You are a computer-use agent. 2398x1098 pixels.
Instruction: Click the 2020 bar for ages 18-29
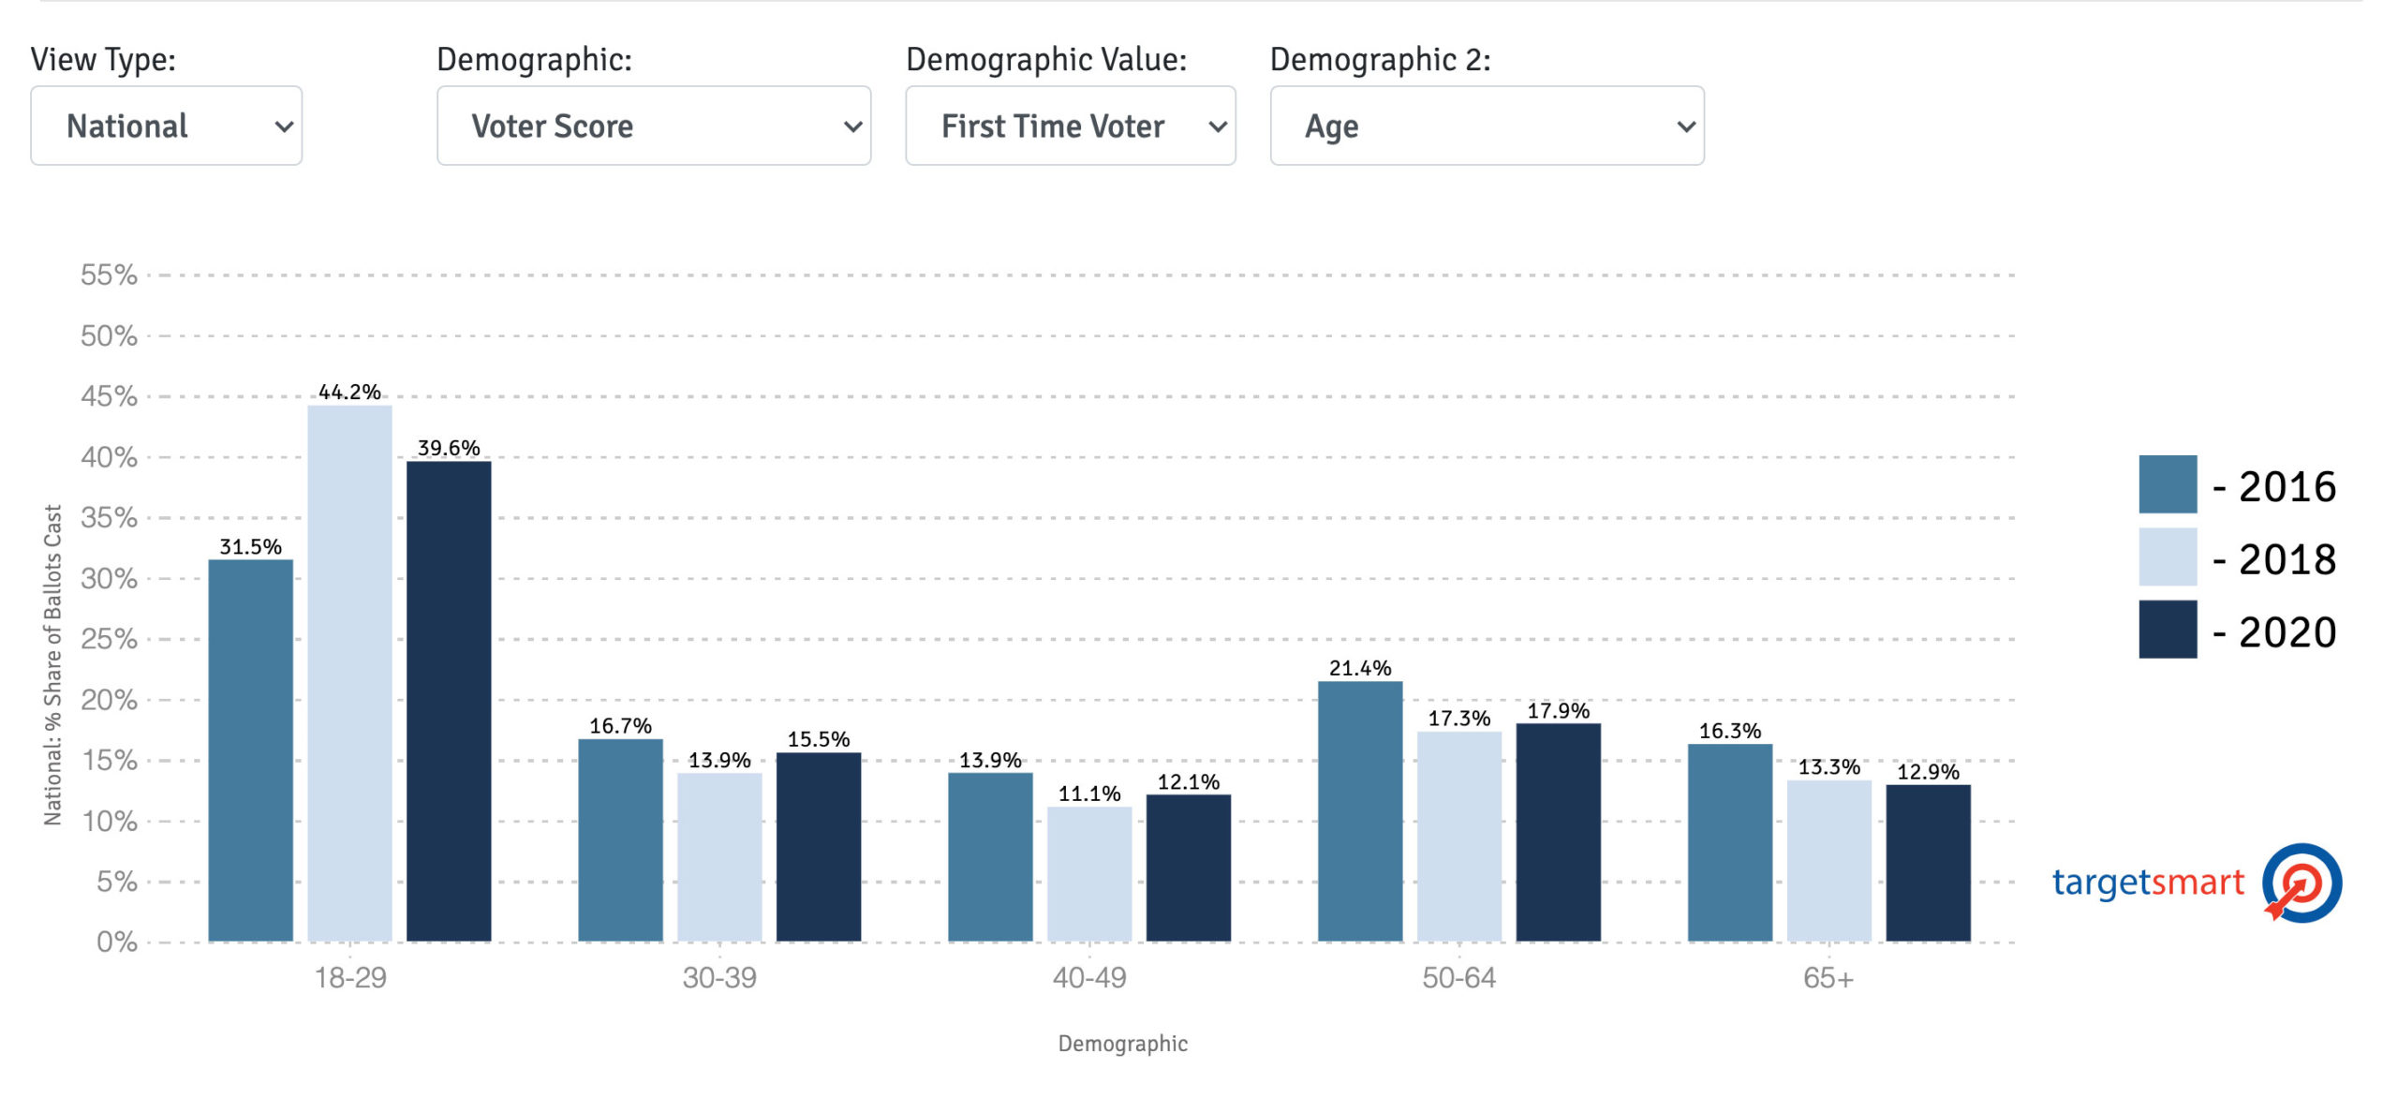click(449, 701)
